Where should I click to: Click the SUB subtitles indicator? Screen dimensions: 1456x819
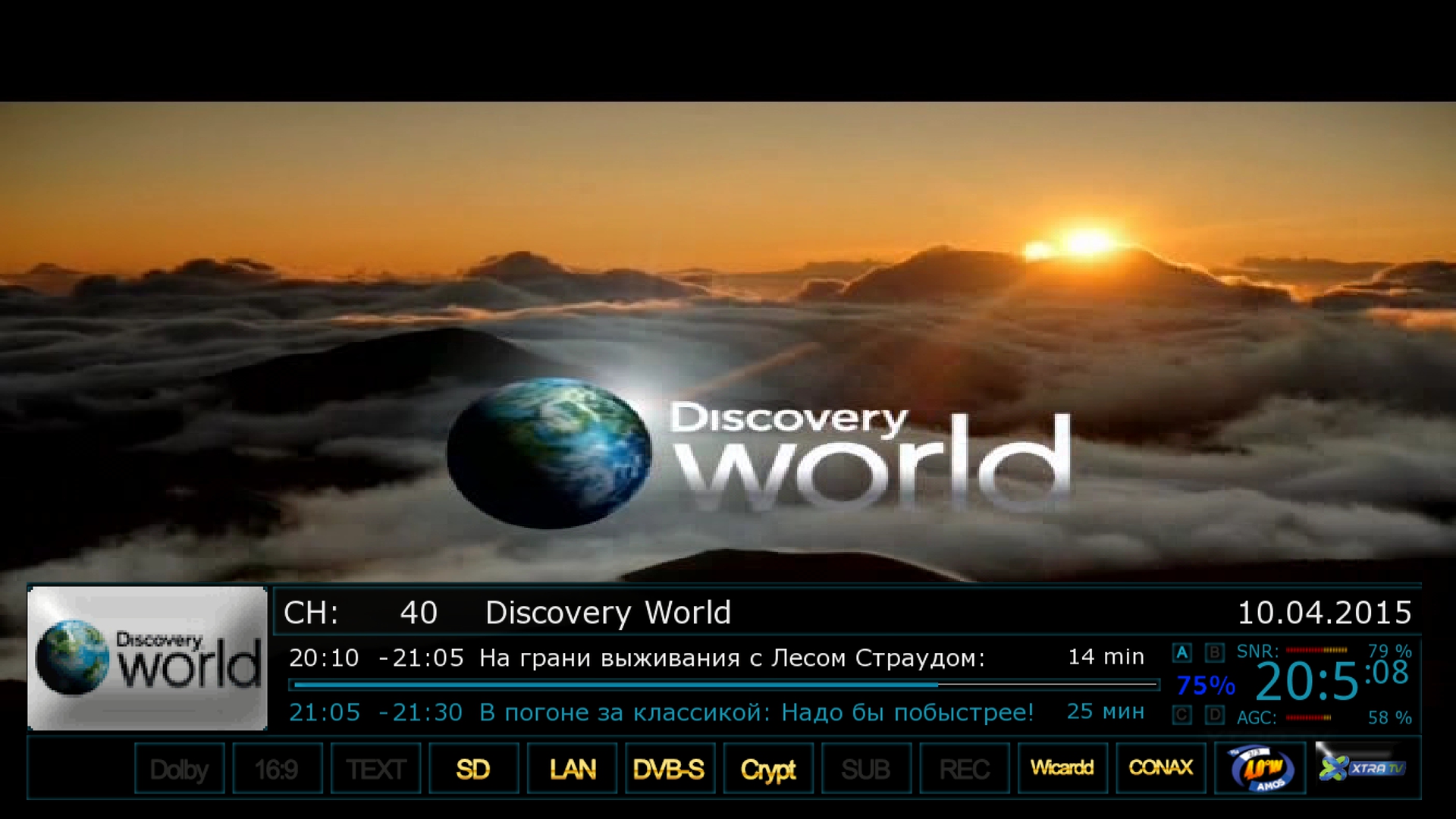pyautogui.click(x=867, y=769)
